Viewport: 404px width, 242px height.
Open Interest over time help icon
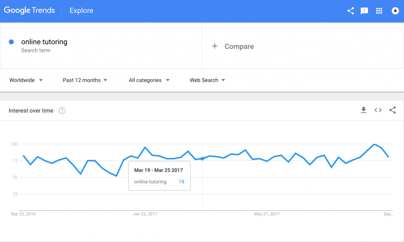(x=62, y=111)
